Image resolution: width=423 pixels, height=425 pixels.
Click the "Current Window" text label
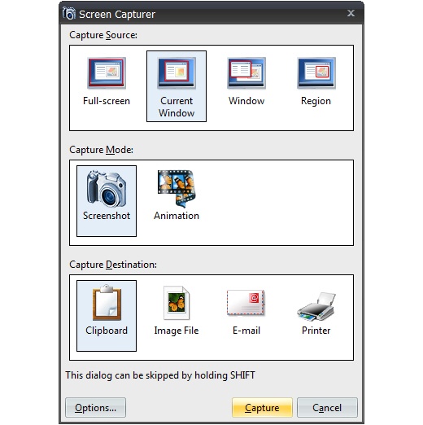tap(177, 107)
